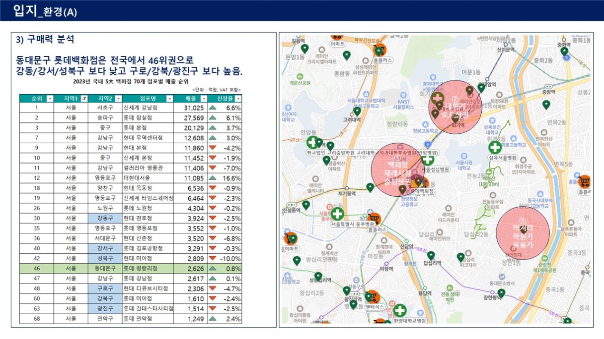Click the '-10.0%' growth rate cell

click(231, 258)
